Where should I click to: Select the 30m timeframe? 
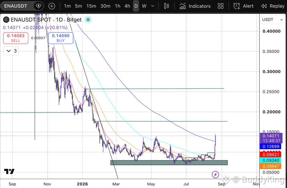105,6
